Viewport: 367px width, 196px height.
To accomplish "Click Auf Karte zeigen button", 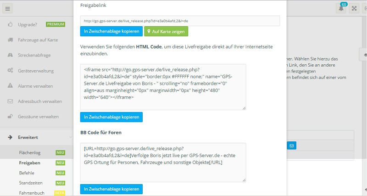I will [166, 31].
